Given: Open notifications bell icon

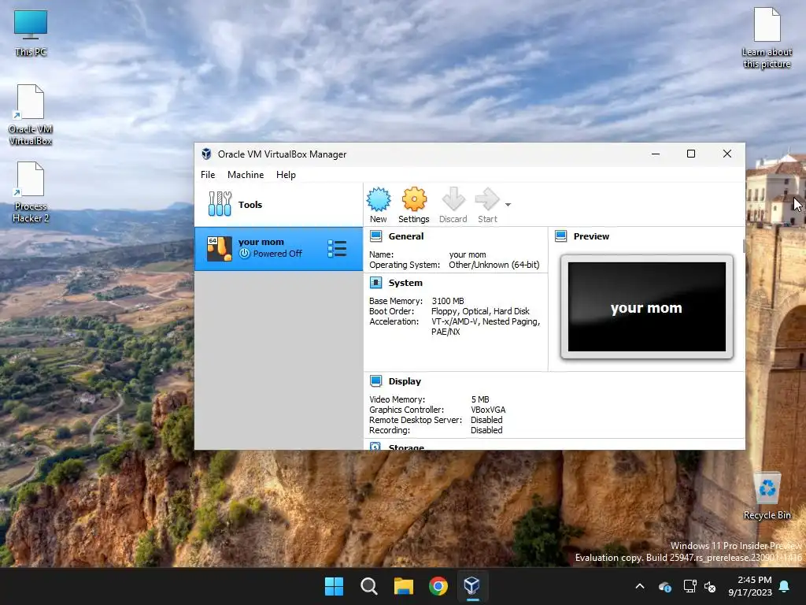Looking at the screenshot, I should point(785,586).
